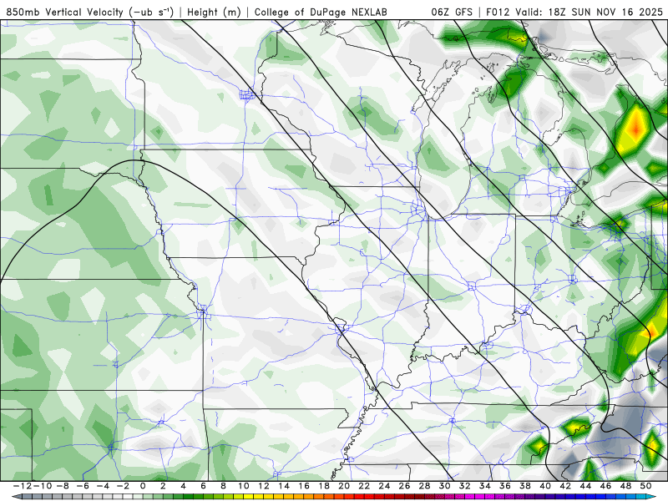Image resolution: width=668 pixels, height=501 pixels.
Task: Click the -8 colorbar scale label
Action: tap(63, 486)
